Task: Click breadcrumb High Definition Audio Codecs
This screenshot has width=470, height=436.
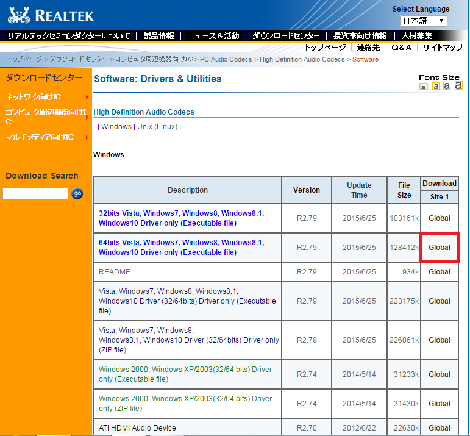Action: click(x=302, y=59)
